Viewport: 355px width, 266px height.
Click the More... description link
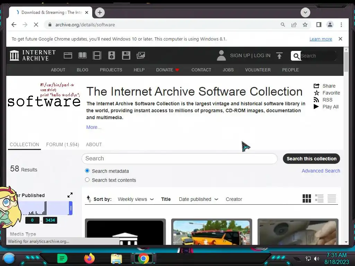pyautogui.click(x=94, y=127)
